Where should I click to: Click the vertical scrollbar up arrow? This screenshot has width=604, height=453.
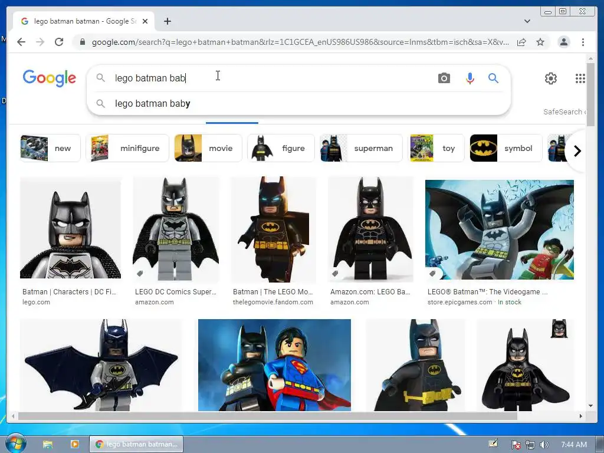[x=590, y=58]
